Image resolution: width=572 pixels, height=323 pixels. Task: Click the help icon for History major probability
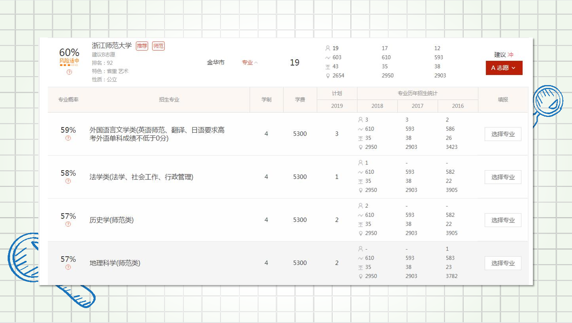point(68,224)
